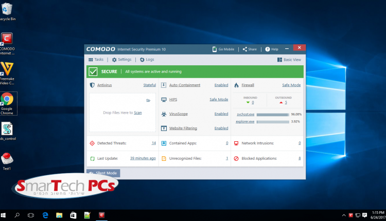Click the Blocked Applications icon

(236, 159)
